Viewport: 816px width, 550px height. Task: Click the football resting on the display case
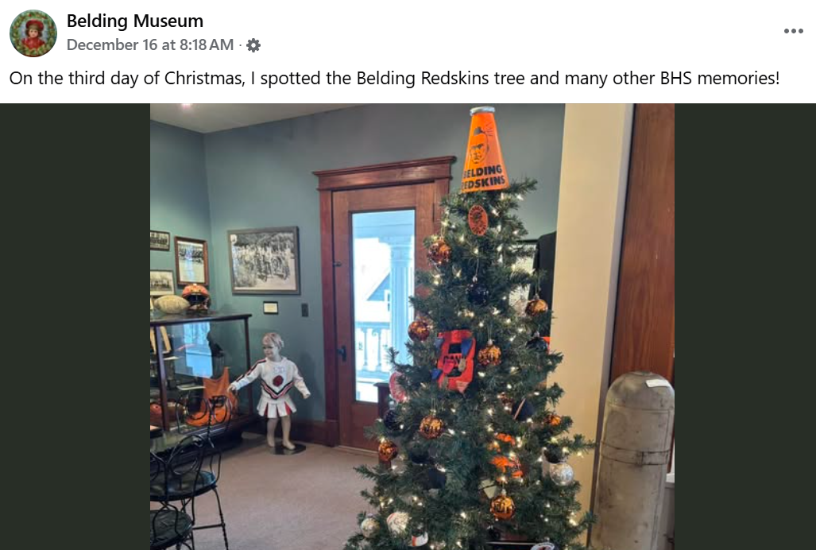point(170,304)
